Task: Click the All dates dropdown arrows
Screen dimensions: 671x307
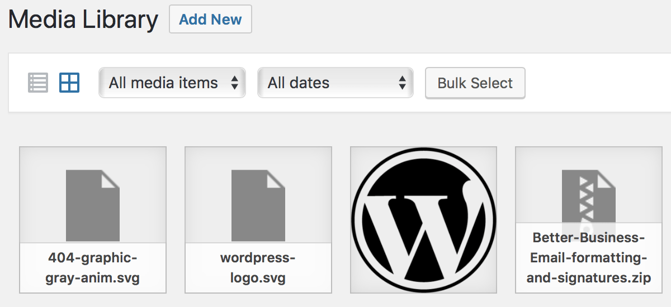Action: [x=402, y=83]
